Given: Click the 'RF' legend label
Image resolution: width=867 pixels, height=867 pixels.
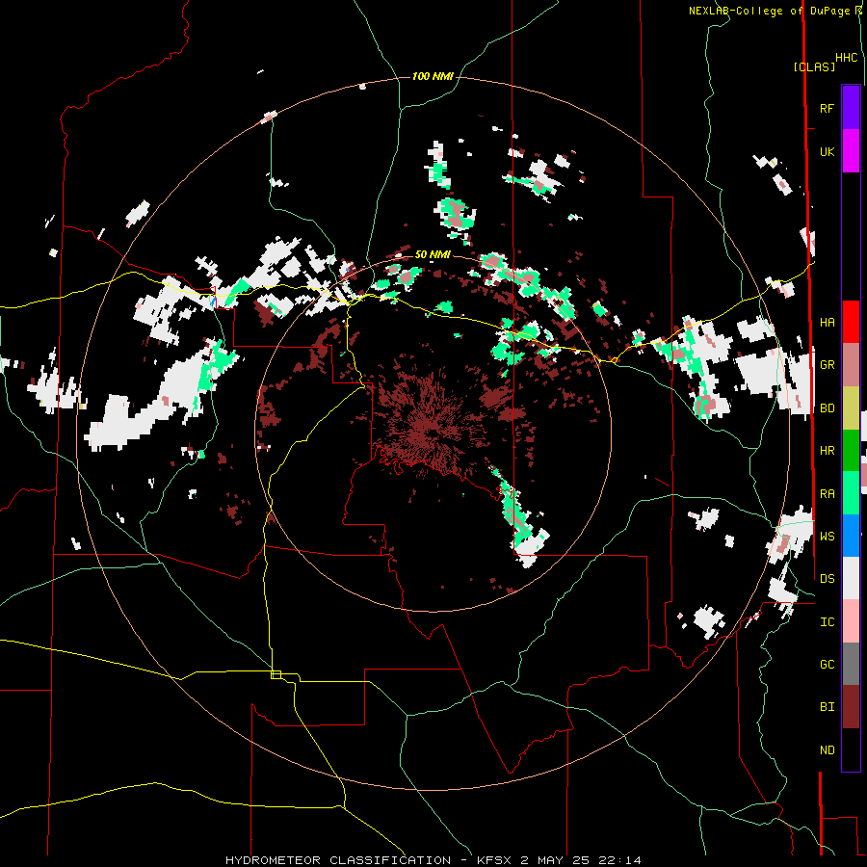Looking at the screenshot, I should pyautogui.click(x=827, y=108).
